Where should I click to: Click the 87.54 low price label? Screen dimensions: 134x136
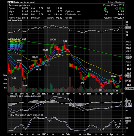(83, 83)
